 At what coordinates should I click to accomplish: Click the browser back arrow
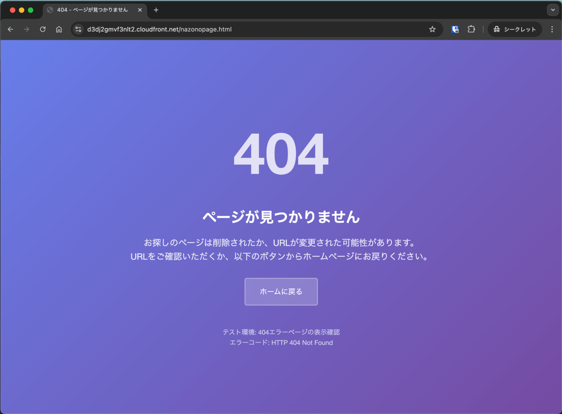[x=11, y=29]
